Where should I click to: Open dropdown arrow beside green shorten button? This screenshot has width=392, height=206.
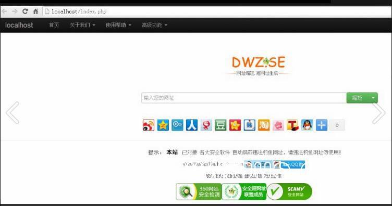tap(373, 98)
